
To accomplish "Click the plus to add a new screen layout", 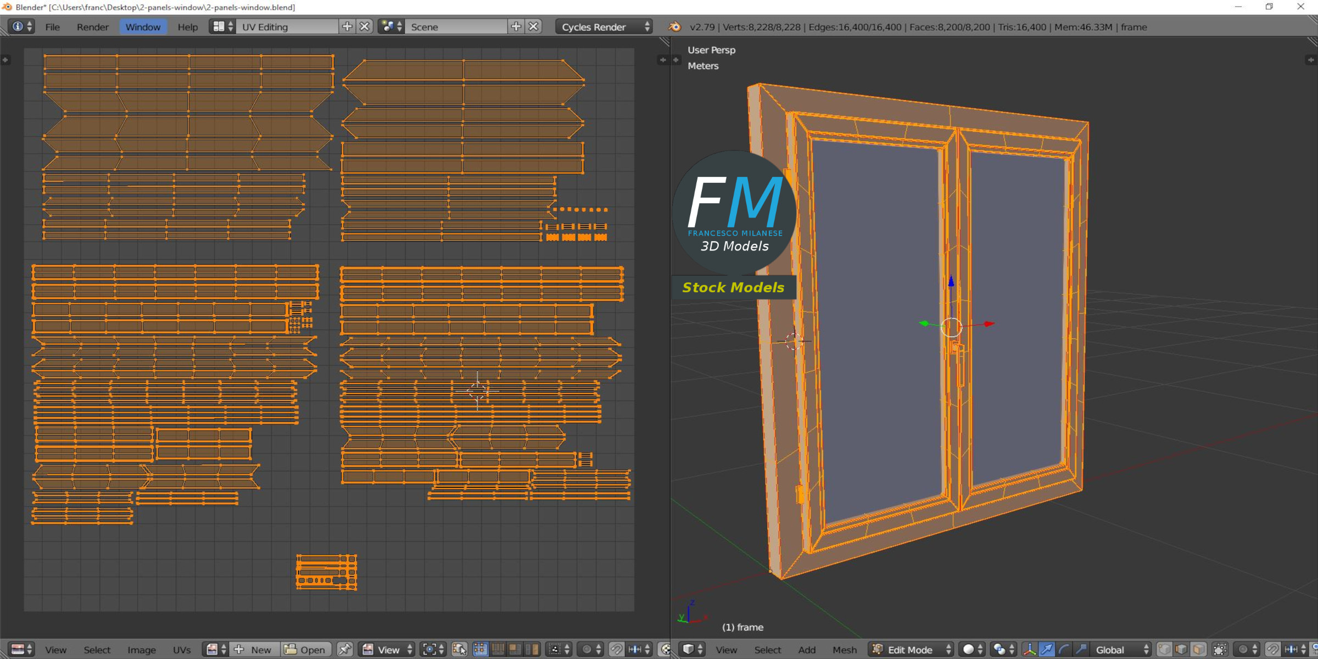I will pos(348,26).
